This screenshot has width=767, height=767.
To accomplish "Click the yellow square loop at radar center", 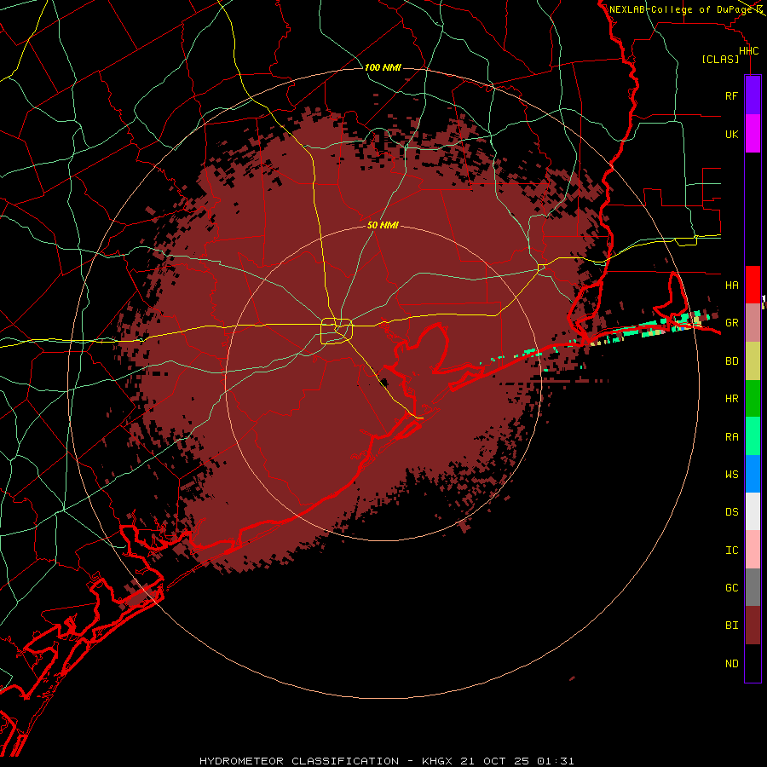I will tap(337, 332).
